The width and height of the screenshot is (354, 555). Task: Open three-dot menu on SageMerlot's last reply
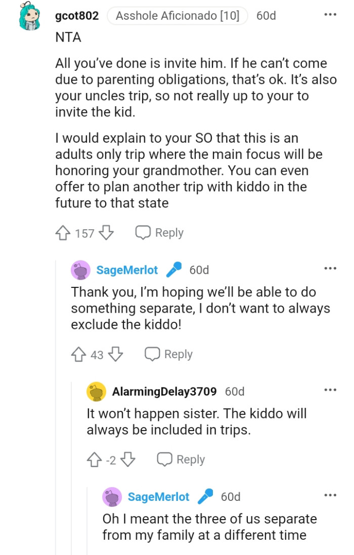330,495
